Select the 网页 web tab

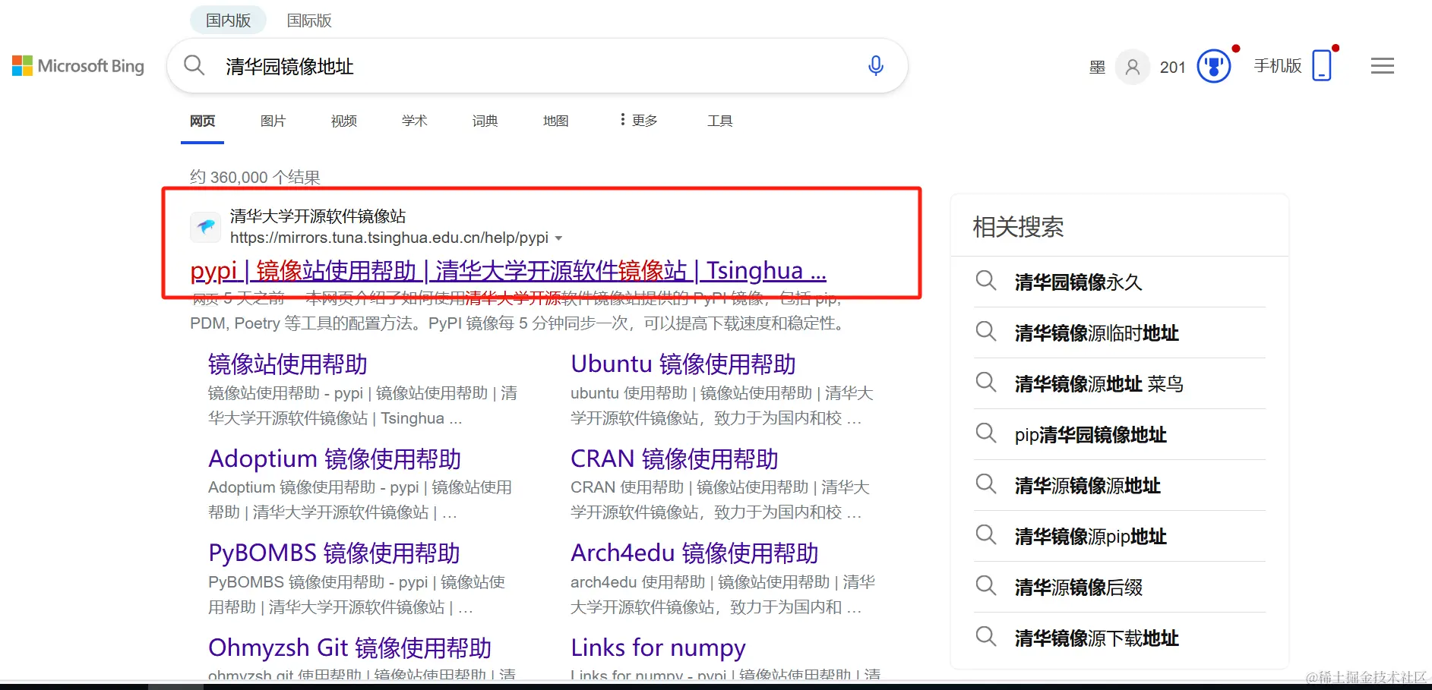(x=202, y=121)
